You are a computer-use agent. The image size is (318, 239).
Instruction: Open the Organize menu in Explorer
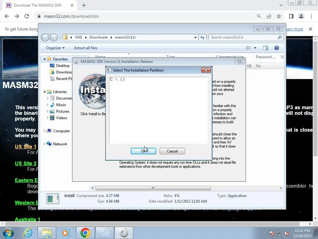(55, 48)
